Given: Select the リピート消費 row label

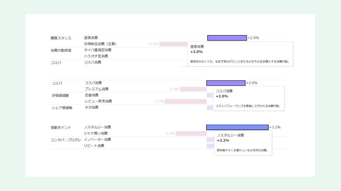Looking at the screenshot, I should 94,146.
